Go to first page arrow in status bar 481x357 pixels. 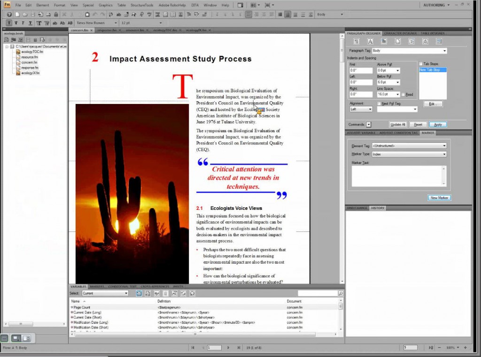(193, 348)
